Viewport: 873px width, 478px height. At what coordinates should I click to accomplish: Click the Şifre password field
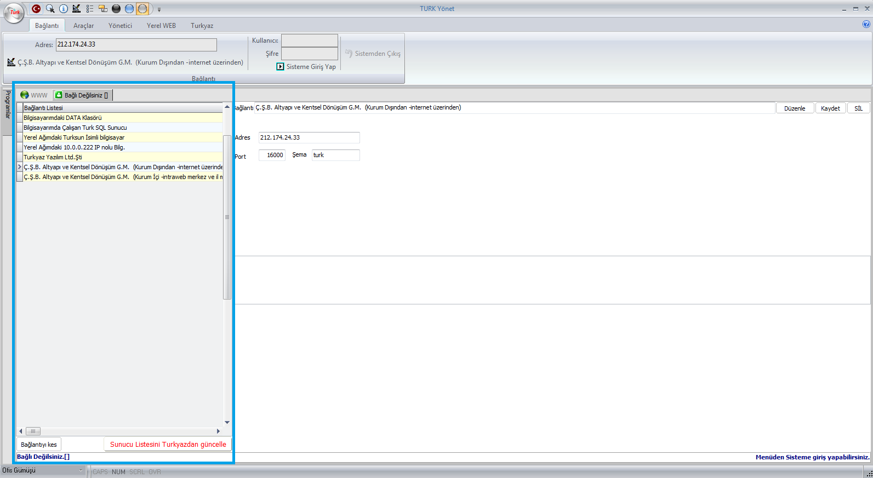[309, 53]
